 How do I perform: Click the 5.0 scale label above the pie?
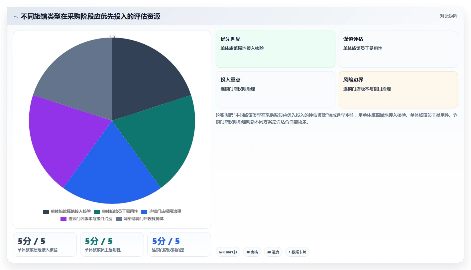click(x=112, y=37)
